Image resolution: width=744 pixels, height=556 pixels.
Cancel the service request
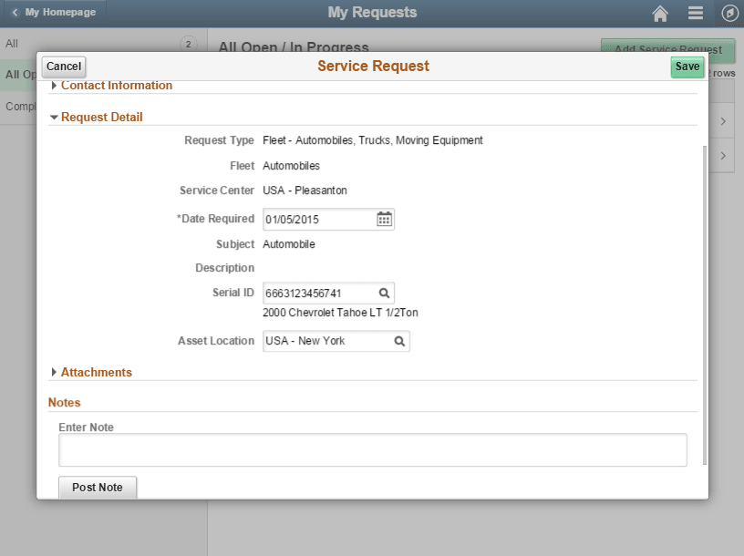point(63,67)
